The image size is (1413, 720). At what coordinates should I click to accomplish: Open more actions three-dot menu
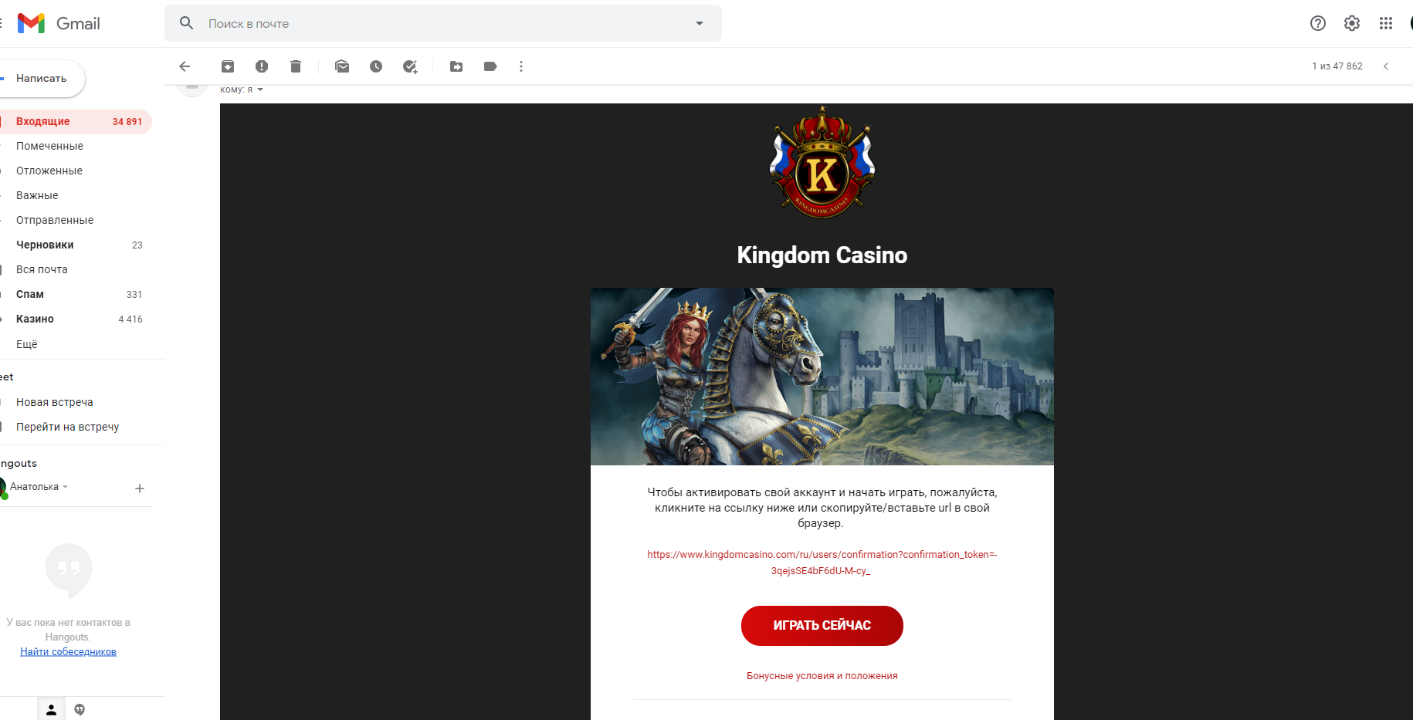tap(521, 66)
